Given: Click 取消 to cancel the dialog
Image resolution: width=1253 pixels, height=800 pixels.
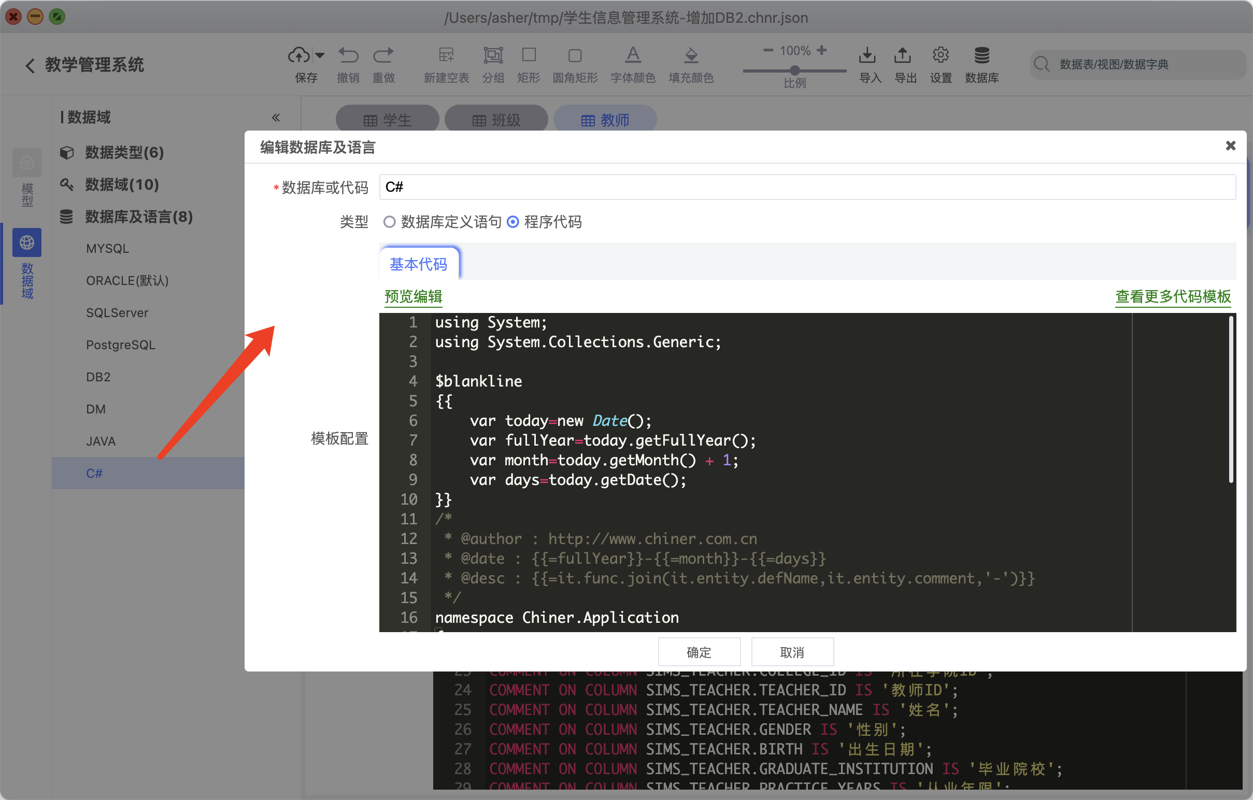Looking at the screenshot, I should (x=792, y=652).
